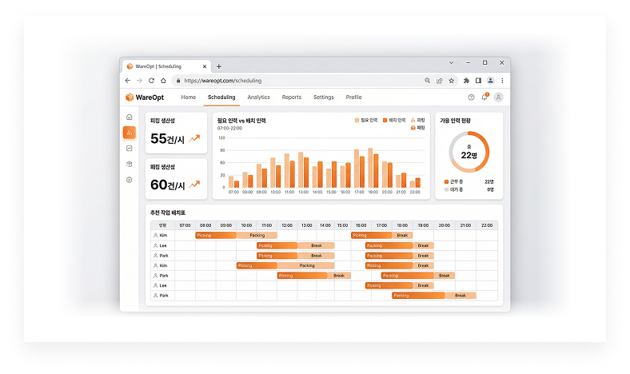
Task: Click the wareopt.com address bar
Action: 296,81
